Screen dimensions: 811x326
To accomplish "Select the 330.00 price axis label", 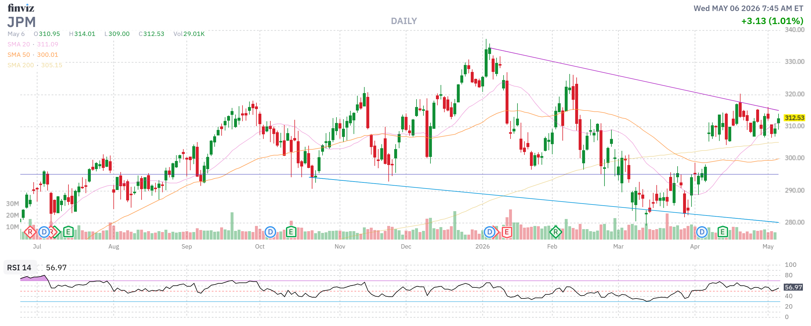I will [794, 62].
